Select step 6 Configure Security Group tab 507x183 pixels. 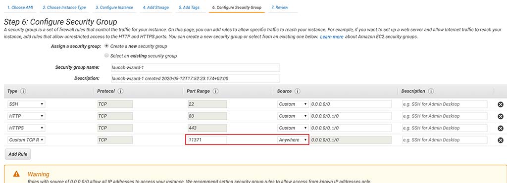pos(237,7)
